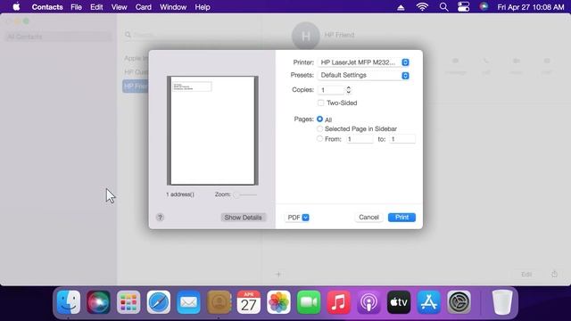Image resolution: width=571 pixels, height=321 pixels.
Task: Click the Siri icon in menu bar
Action: coord(484,6)
